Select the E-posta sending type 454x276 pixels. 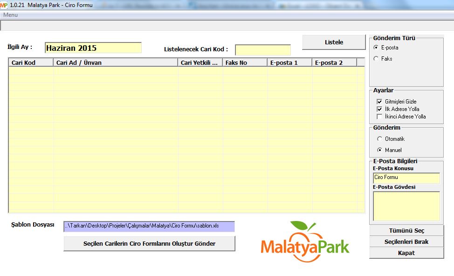click(376, 48)
